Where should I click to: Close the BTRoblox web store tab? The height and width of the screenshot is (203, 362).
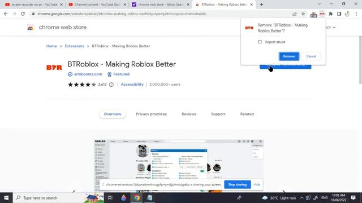(x=251, y=5)
